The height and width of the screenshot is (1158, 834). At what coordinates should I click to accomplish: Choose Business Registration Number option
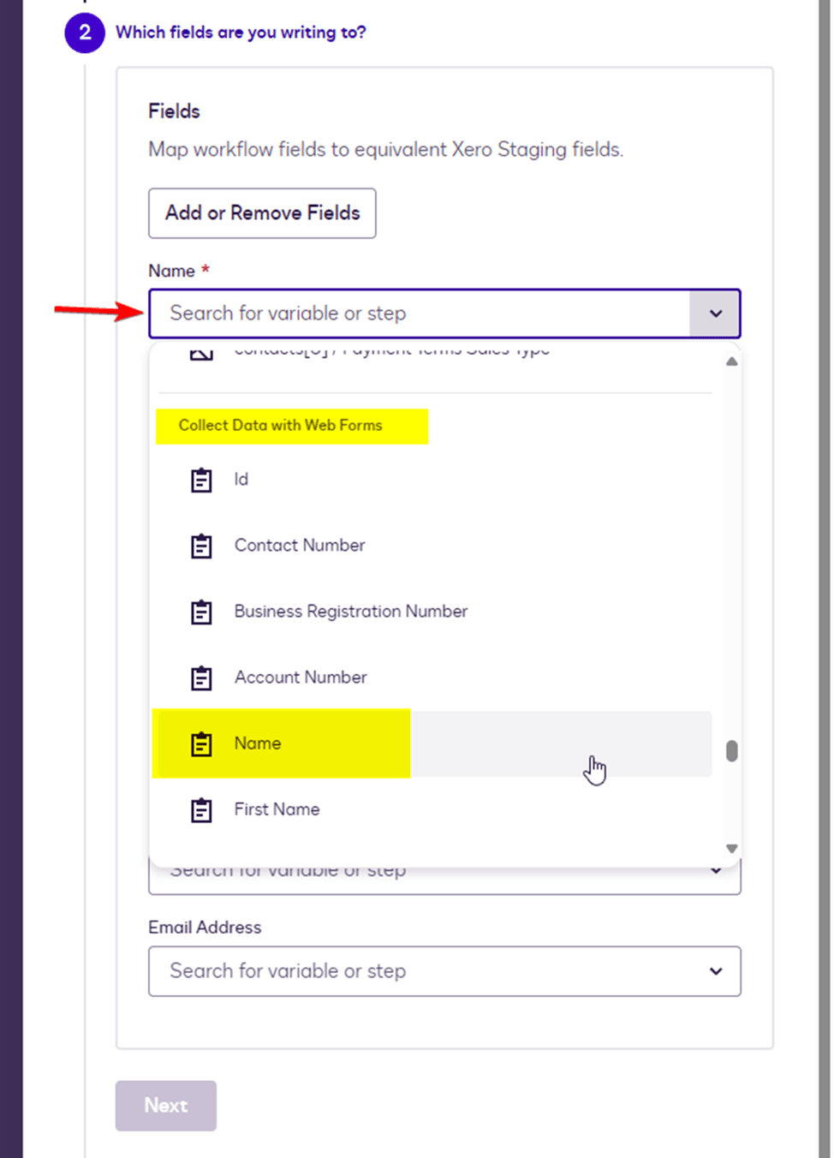(x=351, y=612)
